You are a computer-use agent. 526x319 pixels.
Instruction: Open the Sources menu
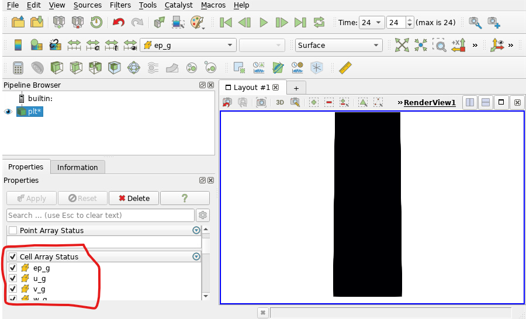tap(88, 5)
